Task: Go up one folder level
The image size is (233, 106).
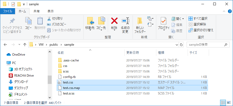Action: pos(25,45)
